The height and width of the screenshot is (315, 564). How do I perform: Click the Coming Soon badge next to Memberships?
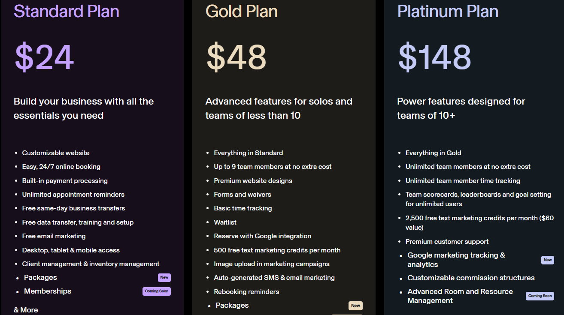point(157,291)
